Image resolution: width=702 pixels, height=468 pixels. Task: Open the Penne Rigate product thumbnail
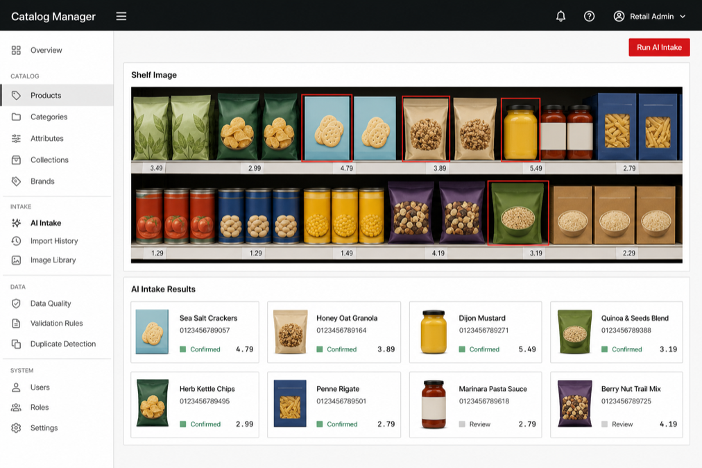(x=290, y=403)
